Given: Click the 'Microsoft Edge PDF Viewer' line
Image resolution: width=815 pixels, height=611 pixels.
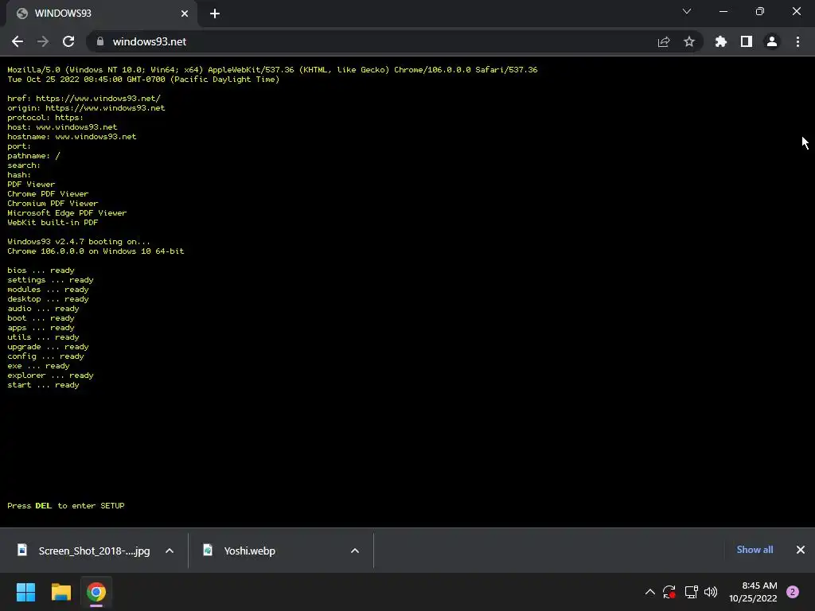Looking at the screenshot, I should tap(67, 213).
